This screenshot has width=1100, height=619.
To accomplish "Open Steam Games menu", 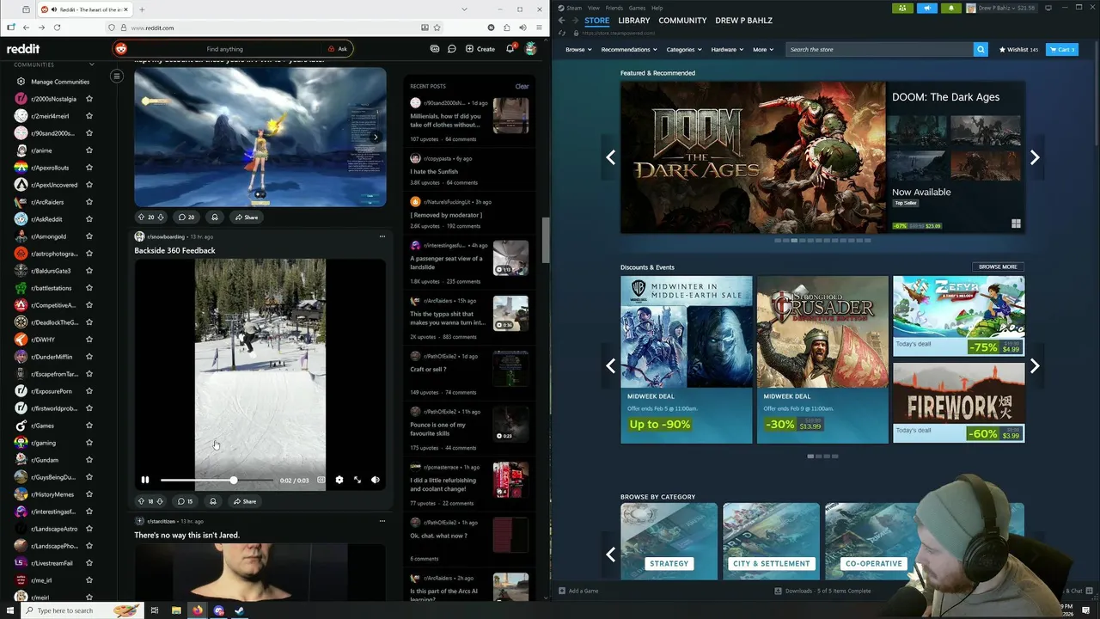I will pyautogui.click(x=637, y=8).
